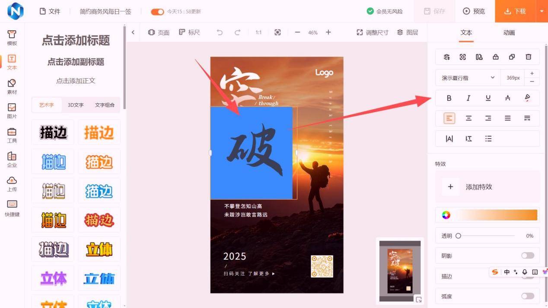Switch to the 动画 tab
548x308 pixels.
(509, 32)
